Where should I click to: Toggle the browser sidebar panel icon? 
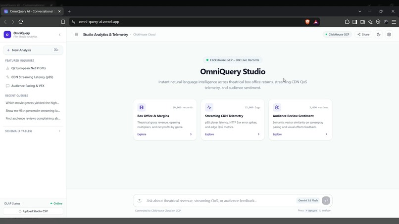click(355, 22)
